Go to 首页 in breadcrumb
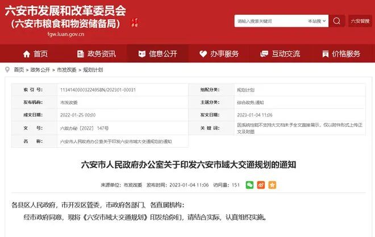Screen dimensions: 375x237 click(x=19, y=69)
